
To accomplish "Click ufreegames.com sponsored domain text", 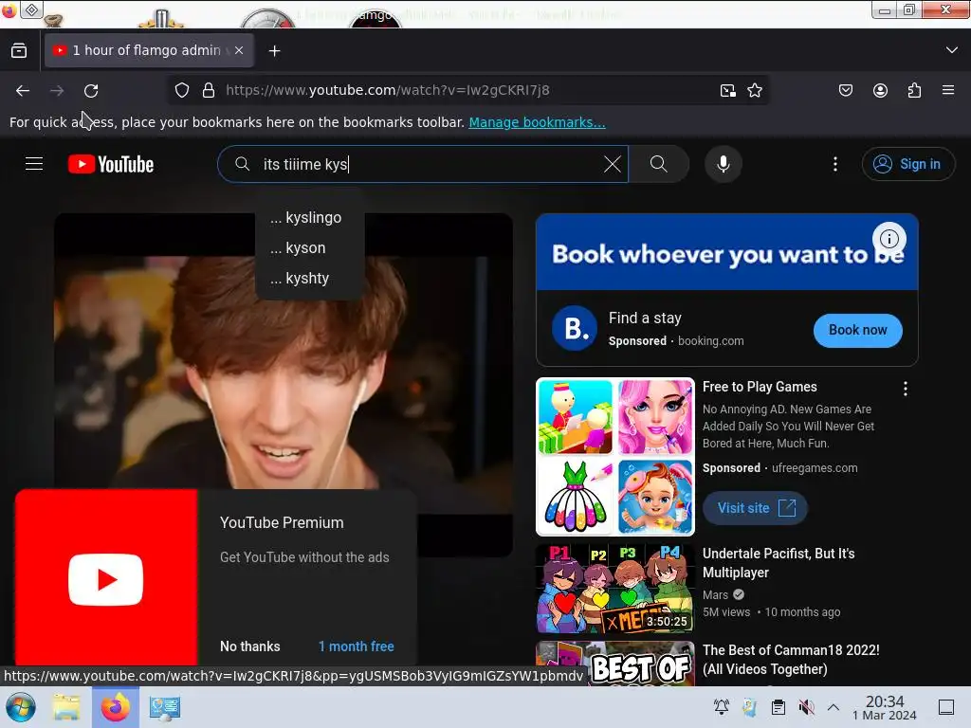I will pos(815,468).
